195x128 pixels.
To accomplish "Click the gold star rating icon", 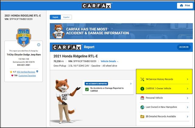I will click(11, 72).
